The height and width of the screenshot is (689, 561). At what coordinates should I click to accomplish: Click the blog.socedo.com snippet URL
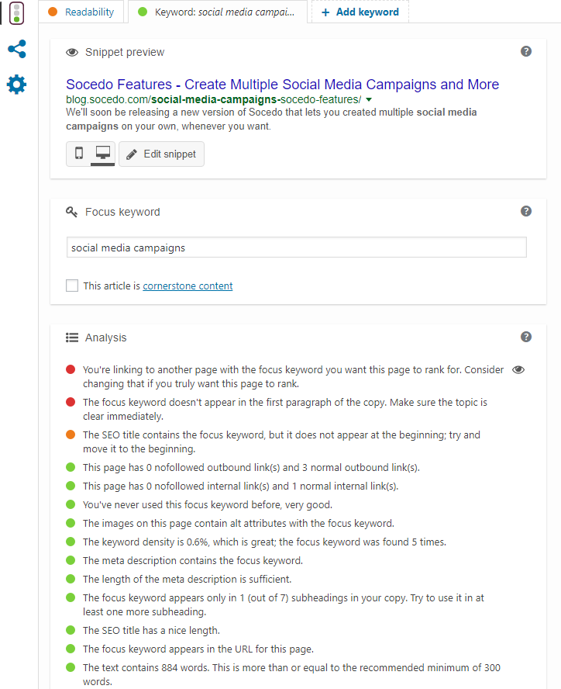click(x=213, y=100)
